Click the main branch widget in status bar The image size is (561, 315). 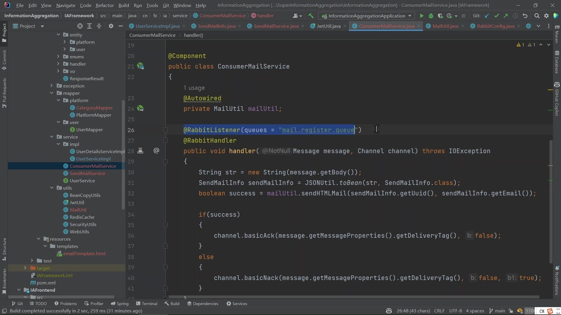coord(497,311)
